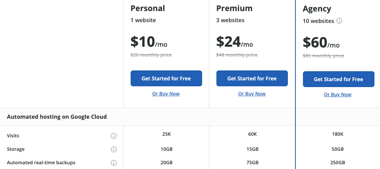Screen dimensions: 380x169
Task: Click the Storage info icon
Action: click(x=114, y=150)
